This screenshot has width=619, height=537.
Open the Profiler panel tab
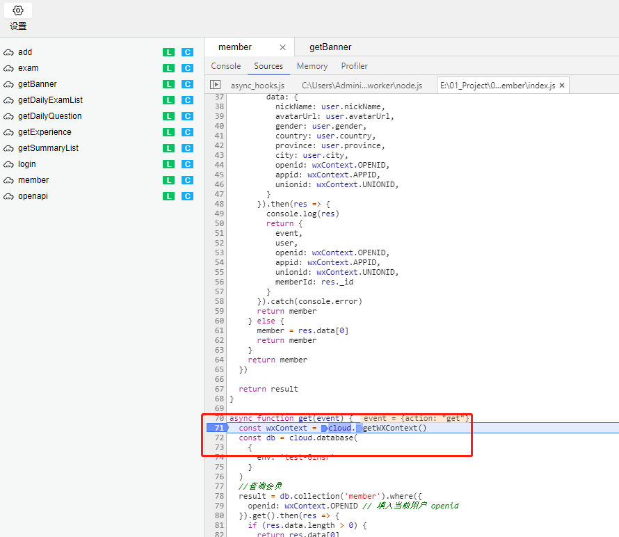pyautogui.click(x=354, y=66)
